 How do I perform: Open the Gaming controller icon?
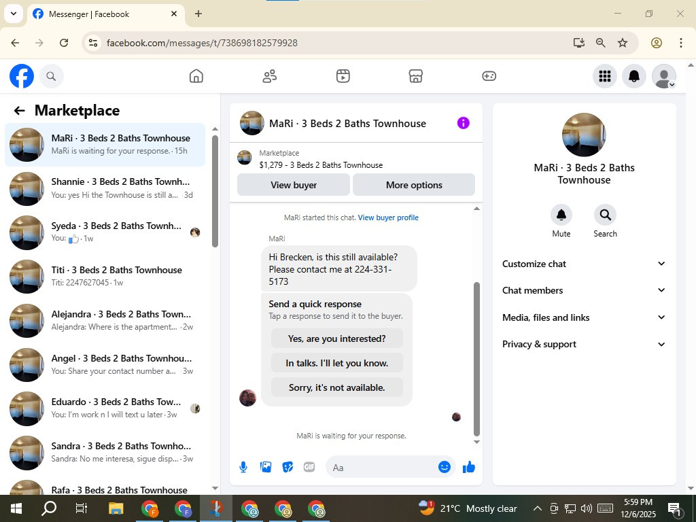coord(489,76)
